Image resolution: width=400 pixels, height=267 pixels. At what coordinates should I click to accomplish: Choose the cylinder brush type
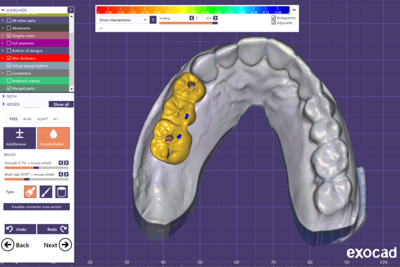[61, 192]
